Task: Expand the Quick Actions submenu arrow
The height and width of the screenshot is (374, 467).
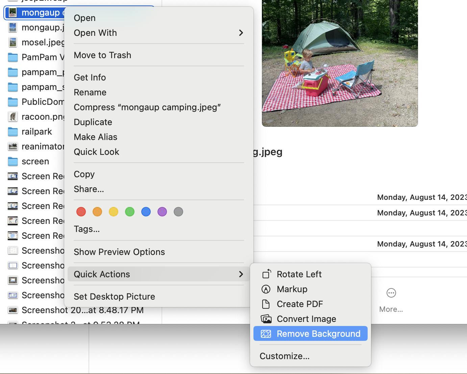Action: point(241,274)
